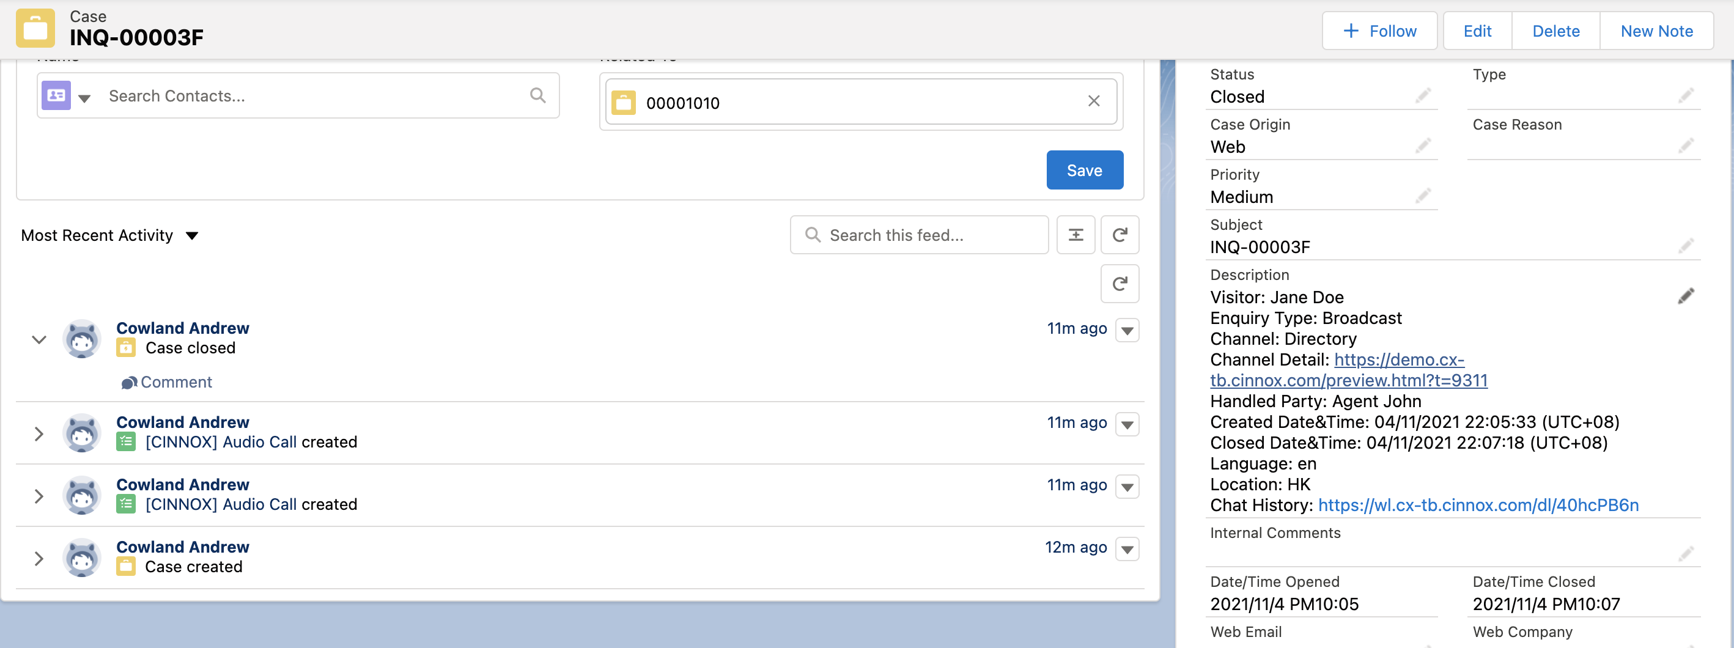Expand the first Audio Call created item
This screenshot has width=1734, height=648.
click(x=39, y=434)
